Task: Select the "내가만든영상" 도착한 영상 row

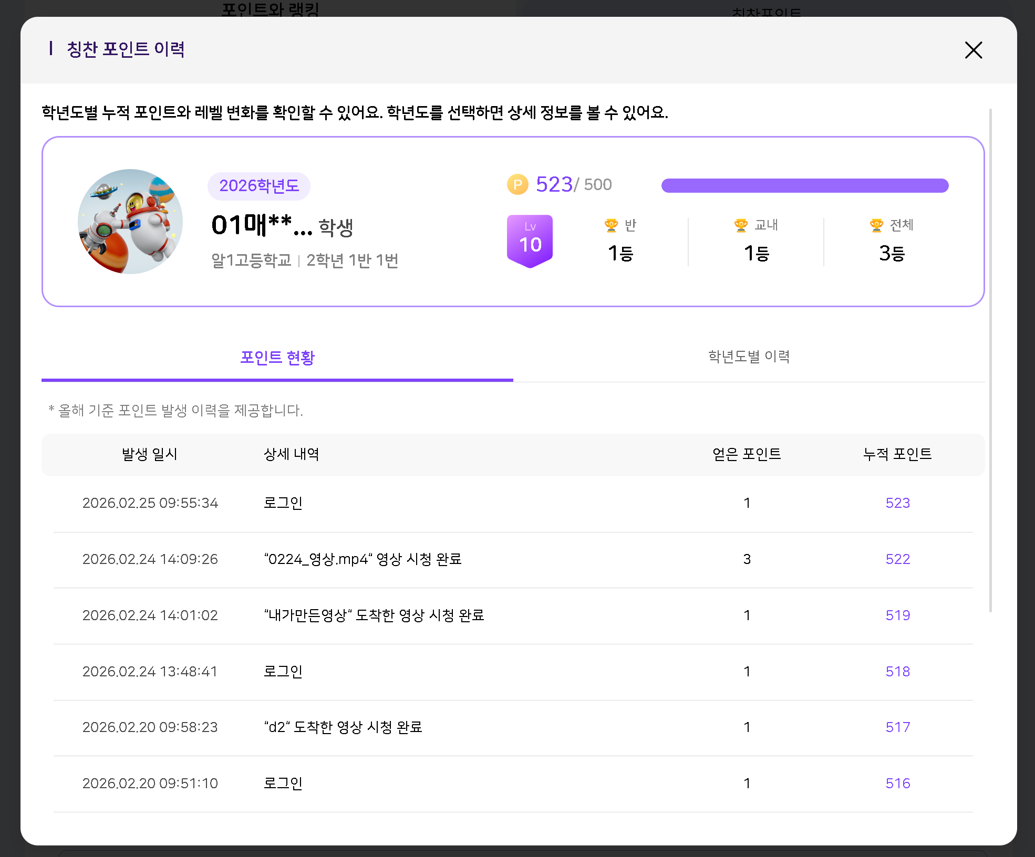Action: point(374,615)
